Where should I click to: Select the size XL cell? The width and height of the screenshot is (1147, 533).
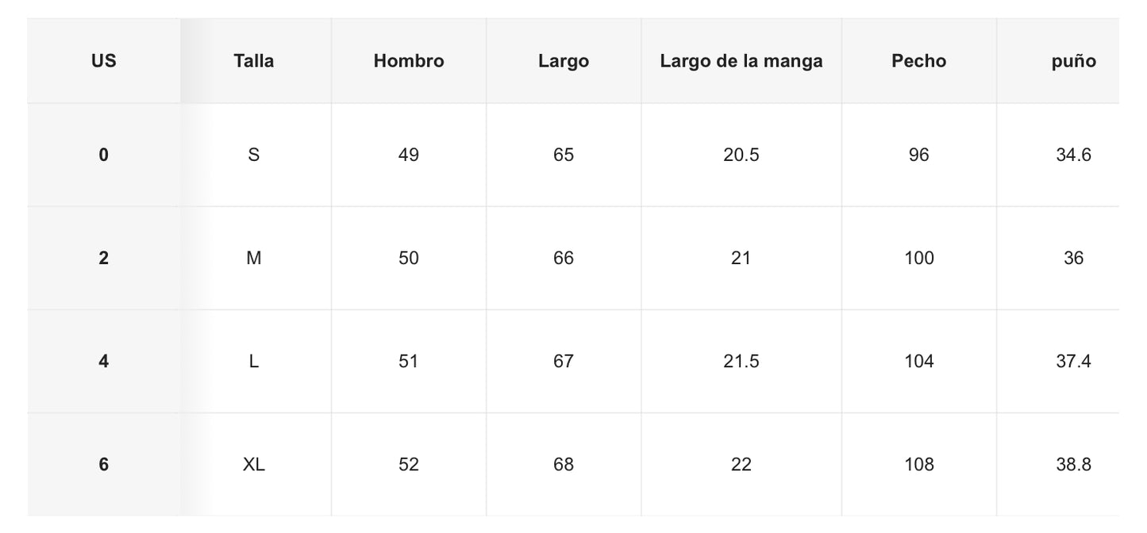[x=254, y=464]
